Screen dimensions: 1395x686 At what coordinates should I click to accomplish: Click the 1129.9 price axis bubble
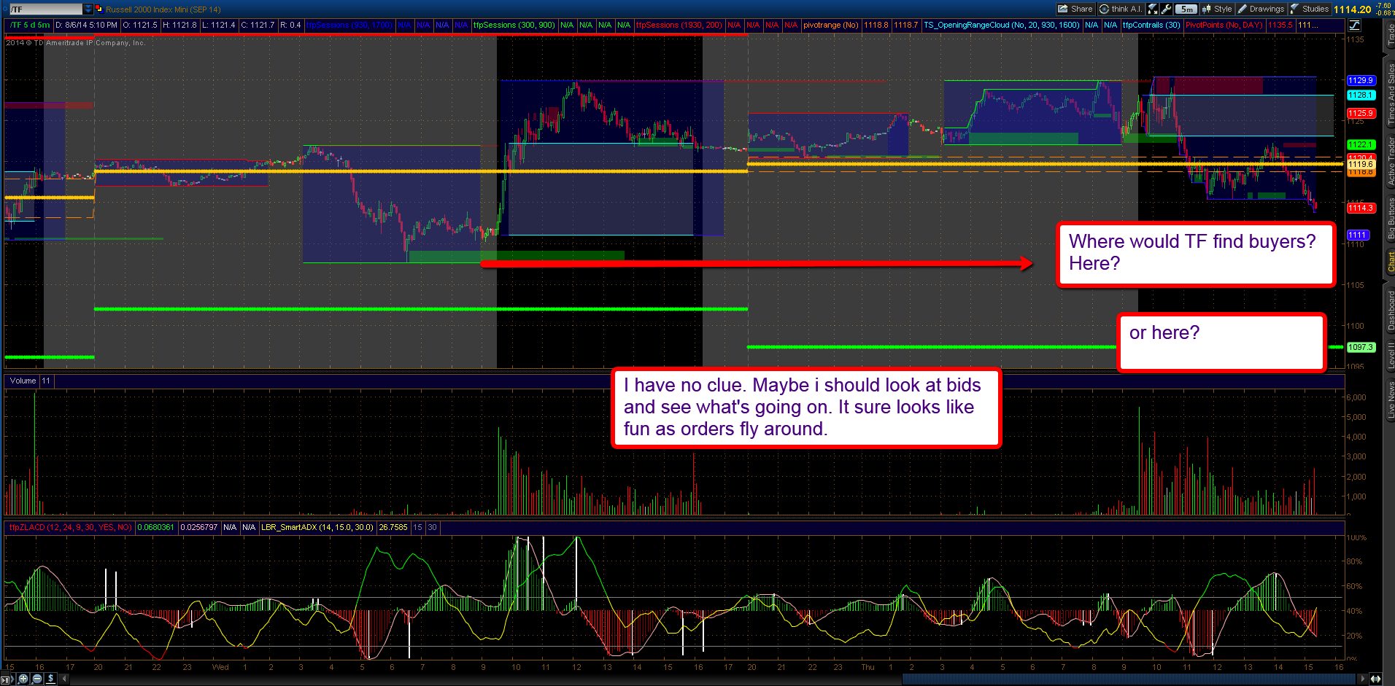1361,80
